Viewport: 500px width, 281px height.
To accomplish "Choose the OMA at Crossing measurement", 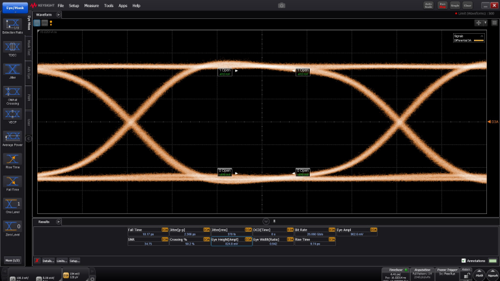I will (x=11, y=92).
